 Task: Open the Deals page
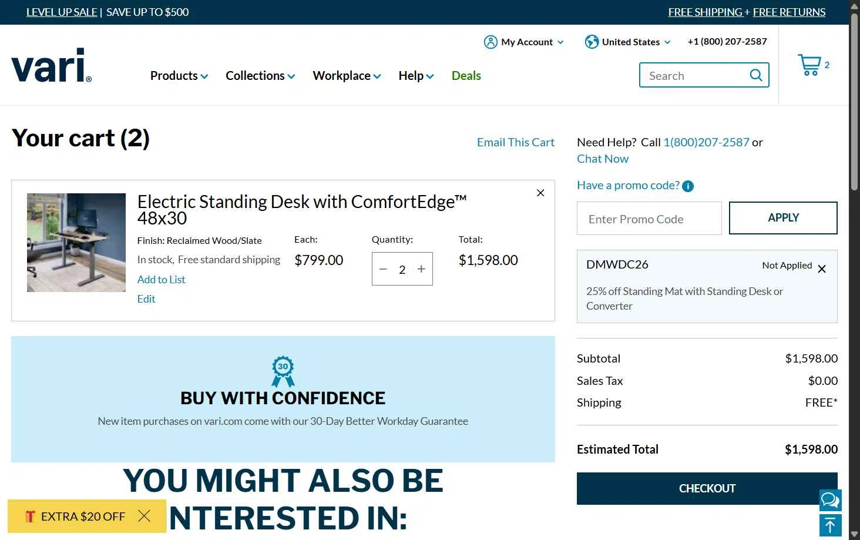[x=466, y=76]
